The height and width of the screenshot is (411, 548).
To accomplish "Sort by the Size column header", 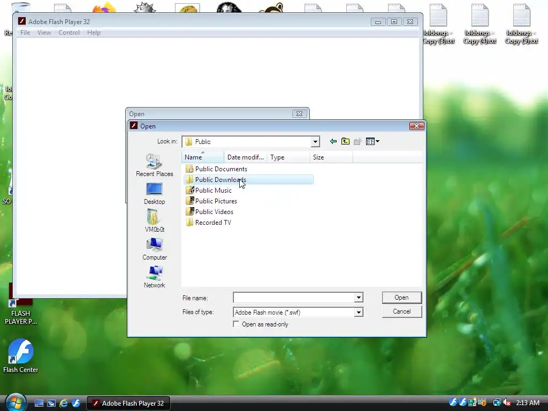I will [331, 157].
